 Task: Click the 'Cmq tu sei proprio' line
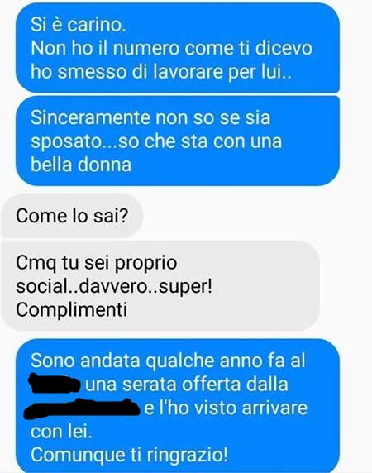[x=97, y=263]
